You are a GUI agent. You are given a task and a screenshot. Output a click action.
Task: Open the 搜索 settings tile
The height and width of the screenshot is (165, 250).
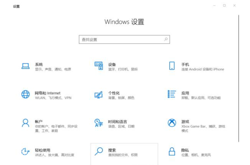124,152
